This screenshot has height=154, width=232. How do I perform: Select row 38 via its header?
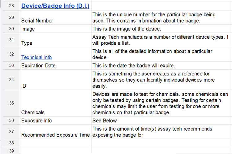pyautogui.click(x=11, y=143)
